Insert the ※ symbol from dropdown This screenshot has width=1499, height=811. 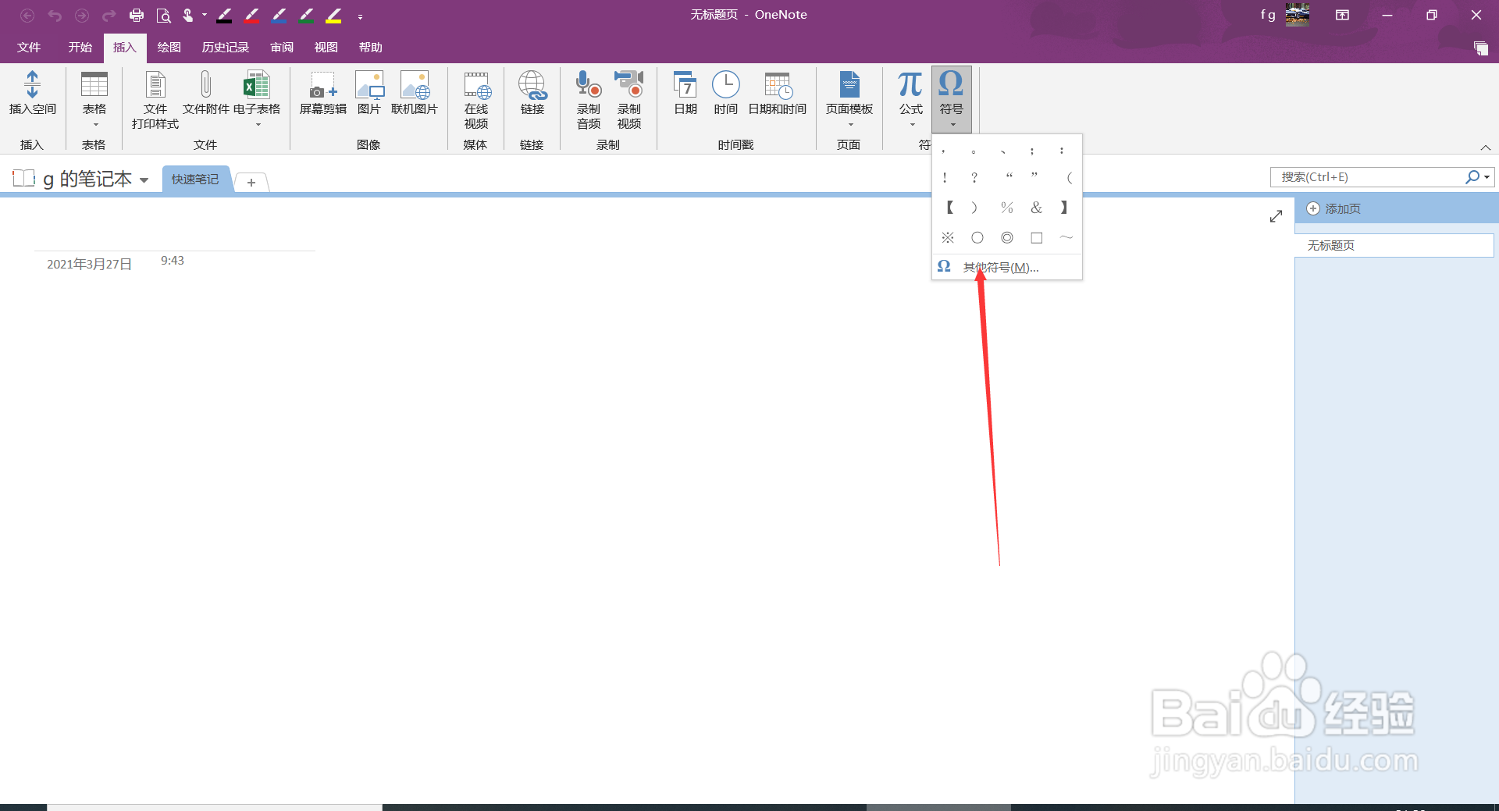pos(947,237)
